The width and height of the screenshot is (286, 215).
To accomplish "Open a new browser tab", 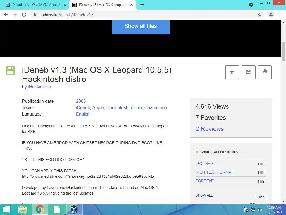I will (x=142, y=5).
